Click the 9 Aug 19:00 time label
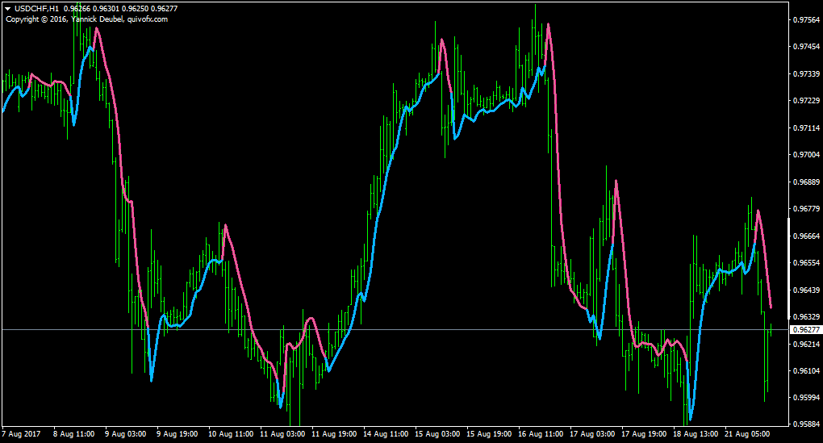Image resolution: width=823 pixels, height=443 pixels. [x=178, y=434]
